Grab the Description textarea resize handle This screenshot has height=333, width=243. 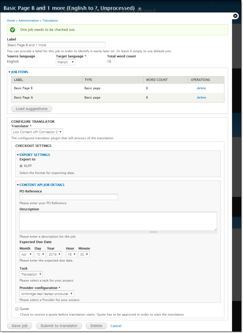[x=153, y=232]
